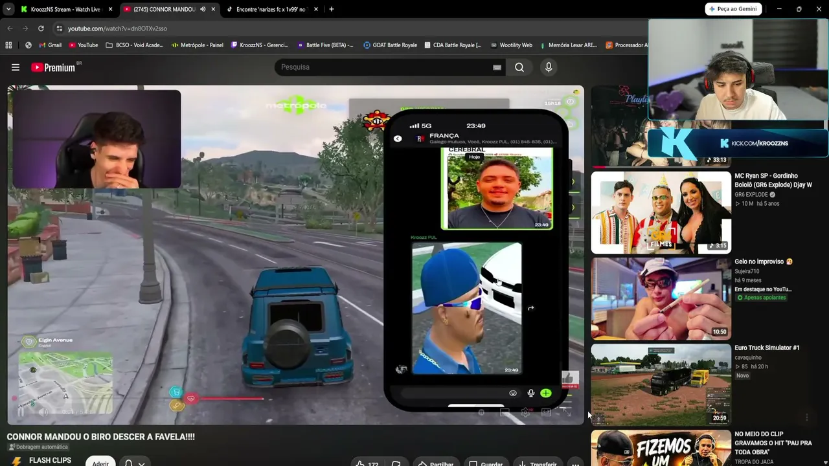This screenshot has width=829, height=466.
Task: Open the Euro Truck Simulator #1 thumbnail
Action: click(661, 384)
